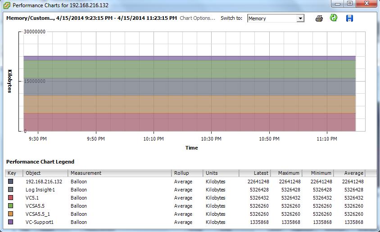Sort legend by Units column header
The width and height of the screenshot is (380, 232).
pyautogui.click(x=221, y=173)
